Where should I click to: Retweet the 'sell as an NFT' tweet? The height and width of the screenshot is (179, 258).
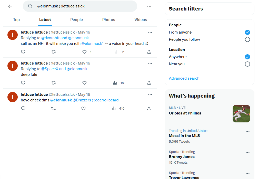click(x=54, y=52)
